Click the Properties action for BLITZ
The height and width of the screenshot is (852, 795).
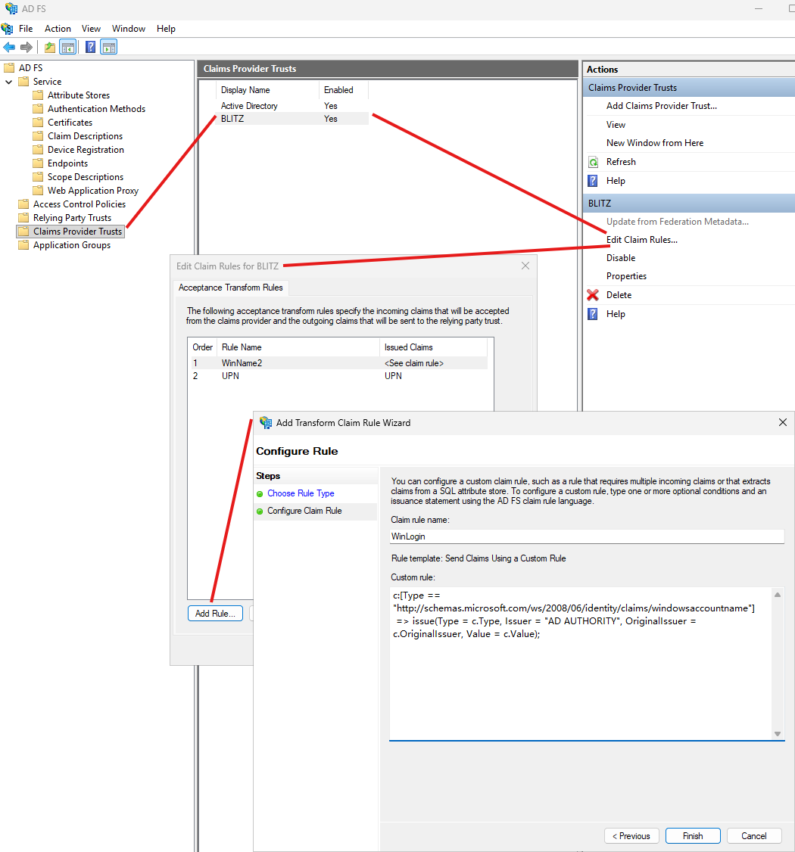[626, 276]
